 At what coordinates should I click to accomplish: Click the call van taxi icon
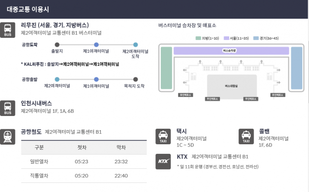246,136
